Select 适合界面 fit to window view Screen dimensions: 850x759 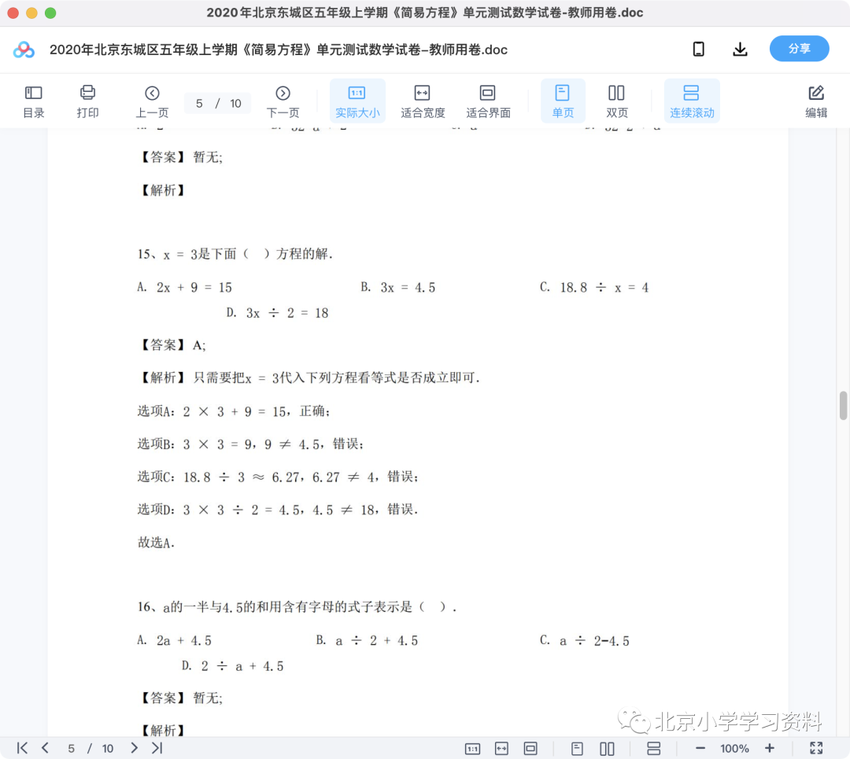pyautogui.click(x=488, y=101)
